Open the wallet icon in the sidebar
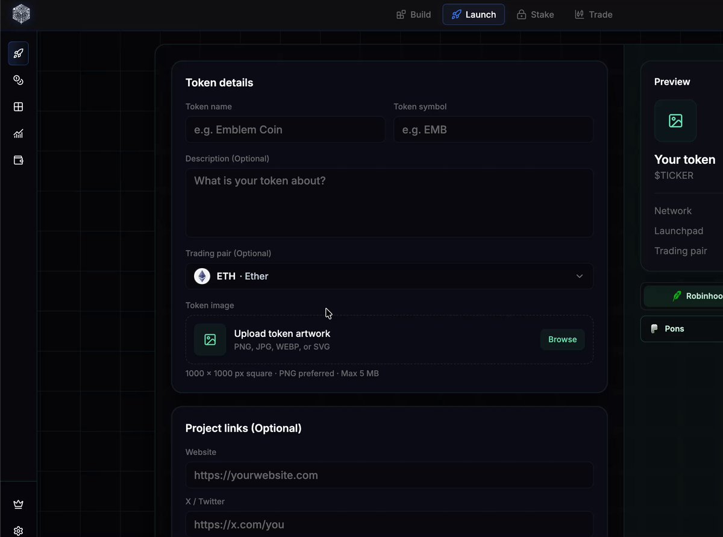The width and height of the screenshot is (723, 537). click(x=18, y=160)
